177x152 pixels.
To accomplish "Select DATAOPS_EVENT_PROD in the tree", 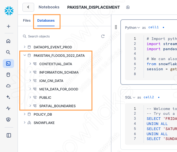I will (53, 47).
